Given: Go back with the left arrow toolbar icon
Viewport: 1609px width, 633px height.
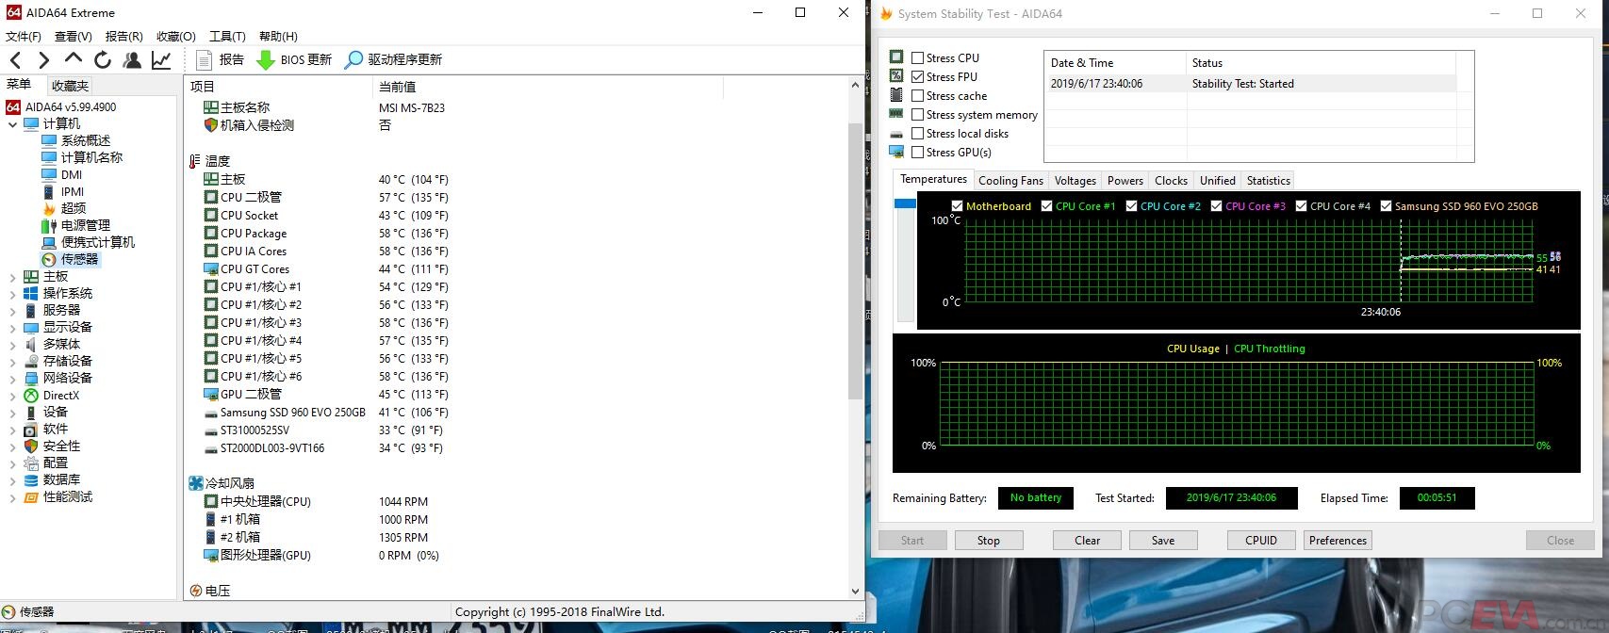Looking at the screenshot, I should [x=16, y=60].
